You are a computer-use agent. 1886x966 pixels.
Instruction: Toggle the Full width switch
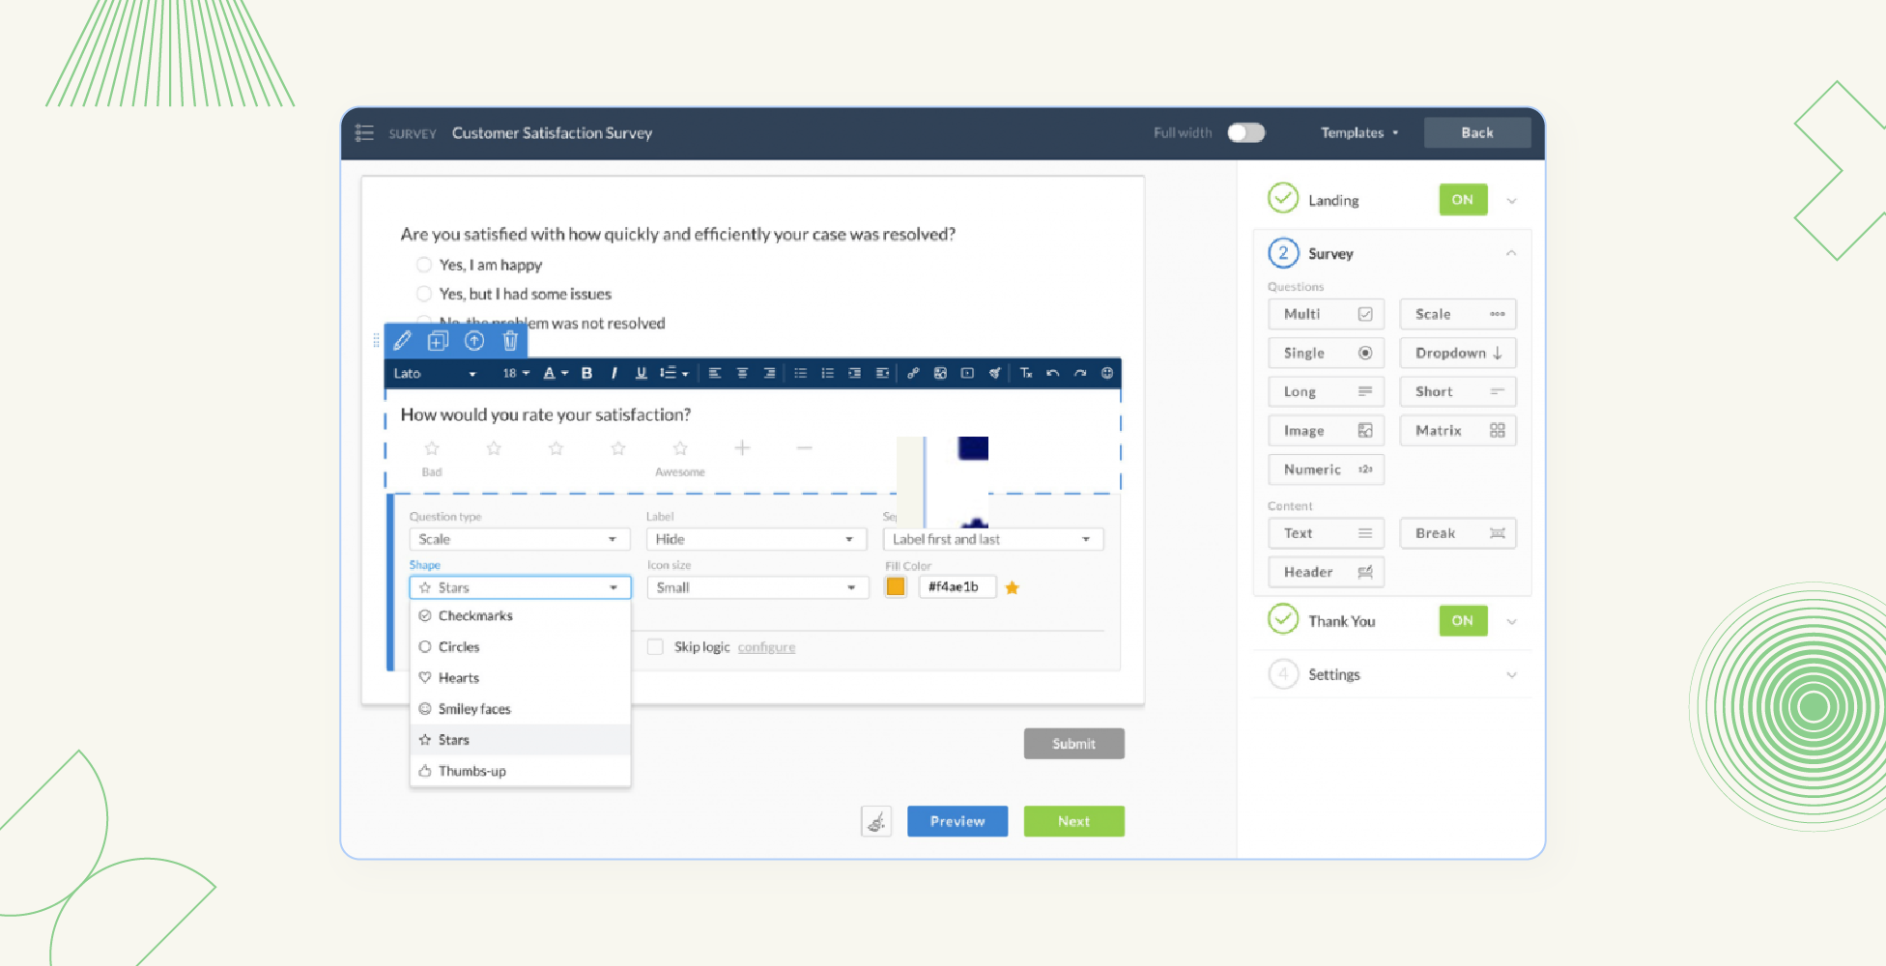tap(1245, 133)
